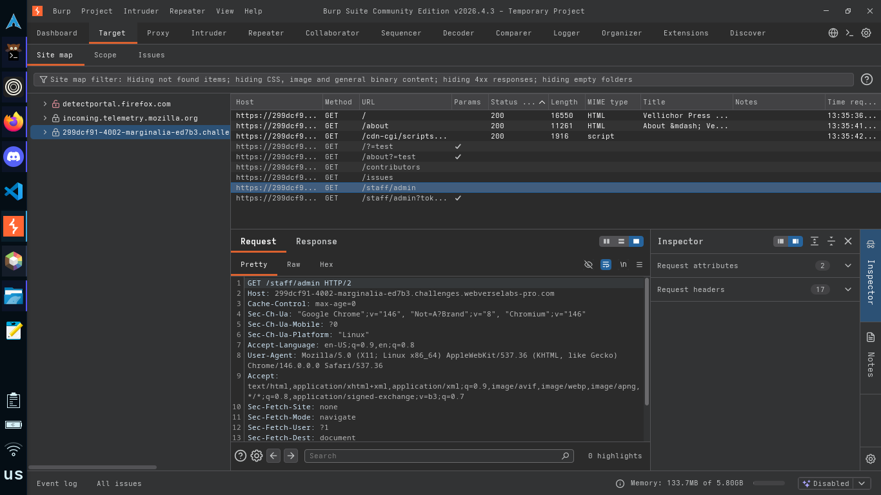
Task: Open the Event log
Action: [57, 483]
